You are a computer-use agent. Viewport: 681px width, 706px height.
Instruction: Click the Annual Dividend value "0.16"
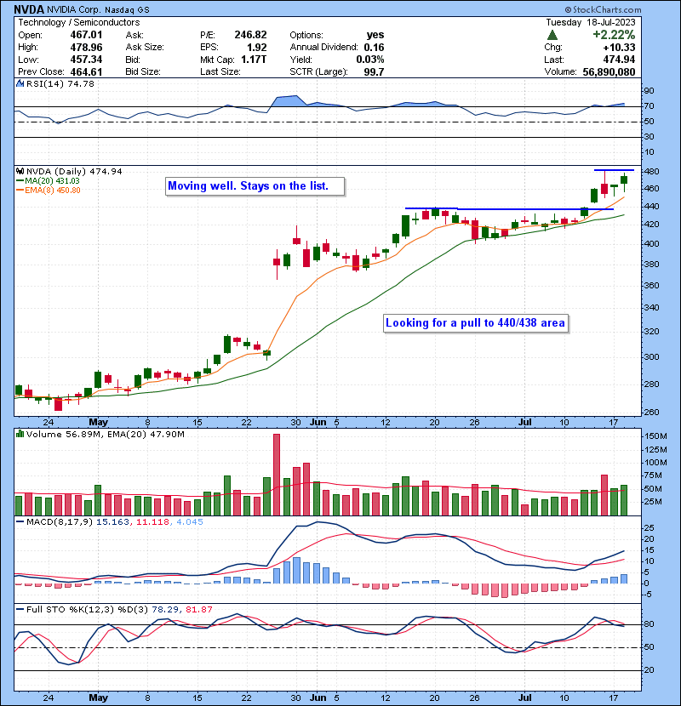point(374,48)
